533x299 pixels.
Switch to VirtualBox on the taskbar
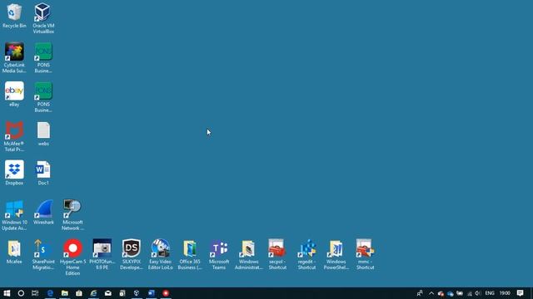point(137,293)
